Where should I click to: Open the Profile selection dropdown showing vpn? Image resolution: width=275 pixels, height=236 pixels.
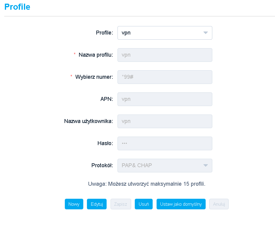pyautogui.click(x=161, y=33)
